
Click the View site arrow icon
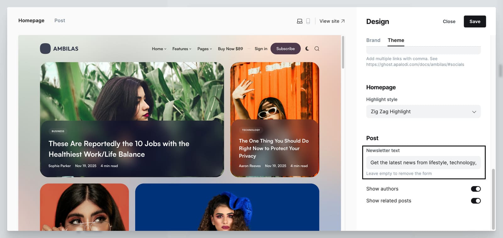pos(343,21)
